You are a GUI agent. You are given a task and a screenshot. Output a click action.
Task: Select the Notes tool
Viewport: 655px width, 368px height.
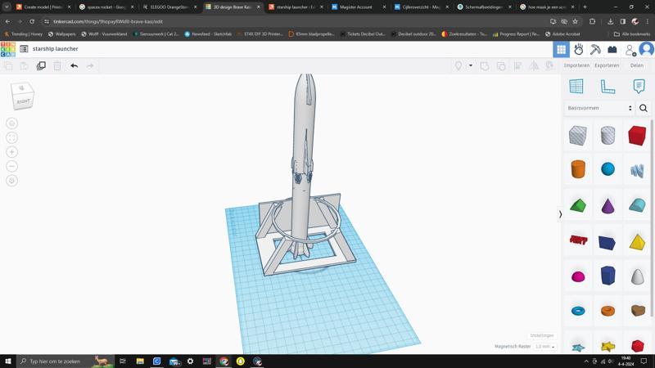pyautogui.click(x=639, y=87)
